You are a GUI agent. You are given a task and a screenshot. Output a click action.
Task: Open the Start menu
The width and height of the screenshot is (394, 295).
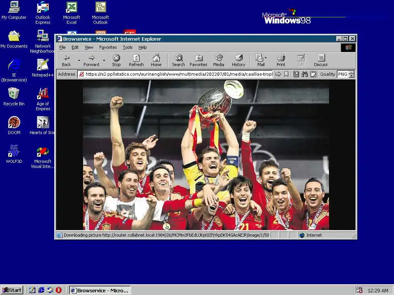tap(12, 290)
